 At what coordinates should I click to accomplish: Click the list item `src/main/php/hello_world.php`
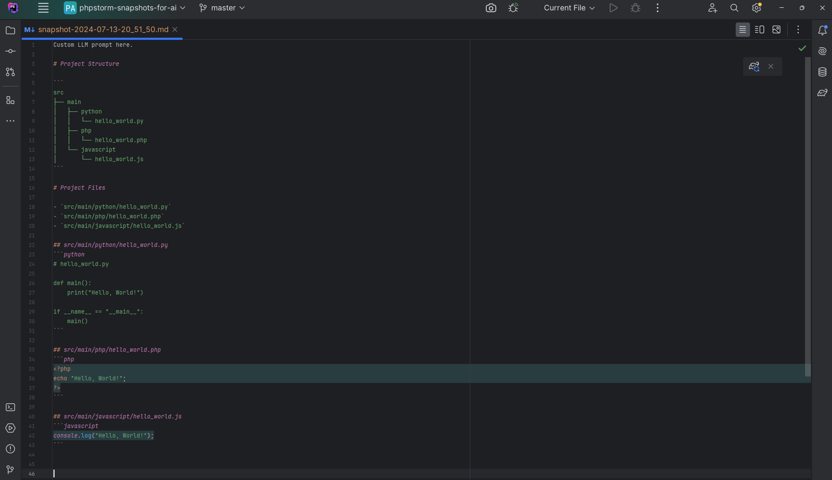(x=108, y=216)
